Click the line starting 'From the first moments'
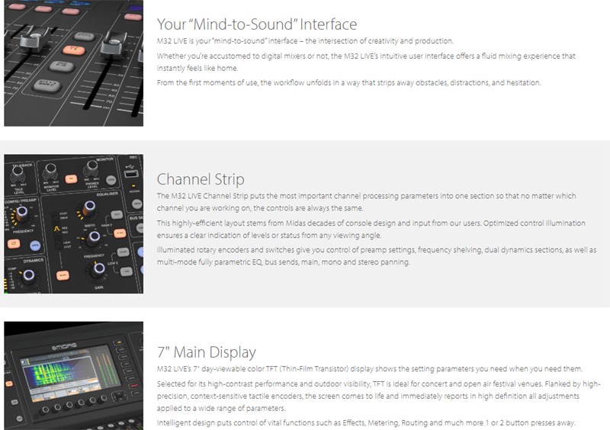 coord(348,82)
